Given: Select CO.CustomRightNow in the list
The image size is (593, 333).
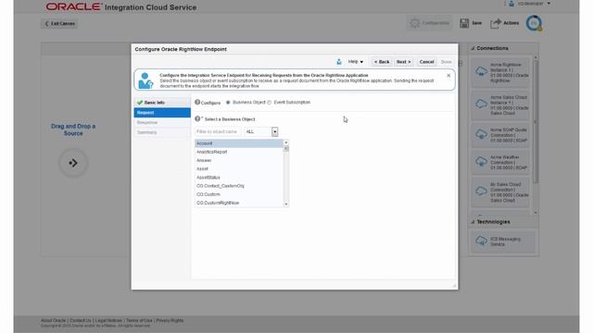Looking at the screenshot, I should click(x=239, y=203).
